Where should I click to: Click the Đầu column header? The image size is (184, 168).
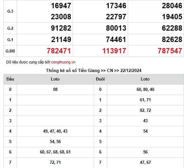pos(10,79)
